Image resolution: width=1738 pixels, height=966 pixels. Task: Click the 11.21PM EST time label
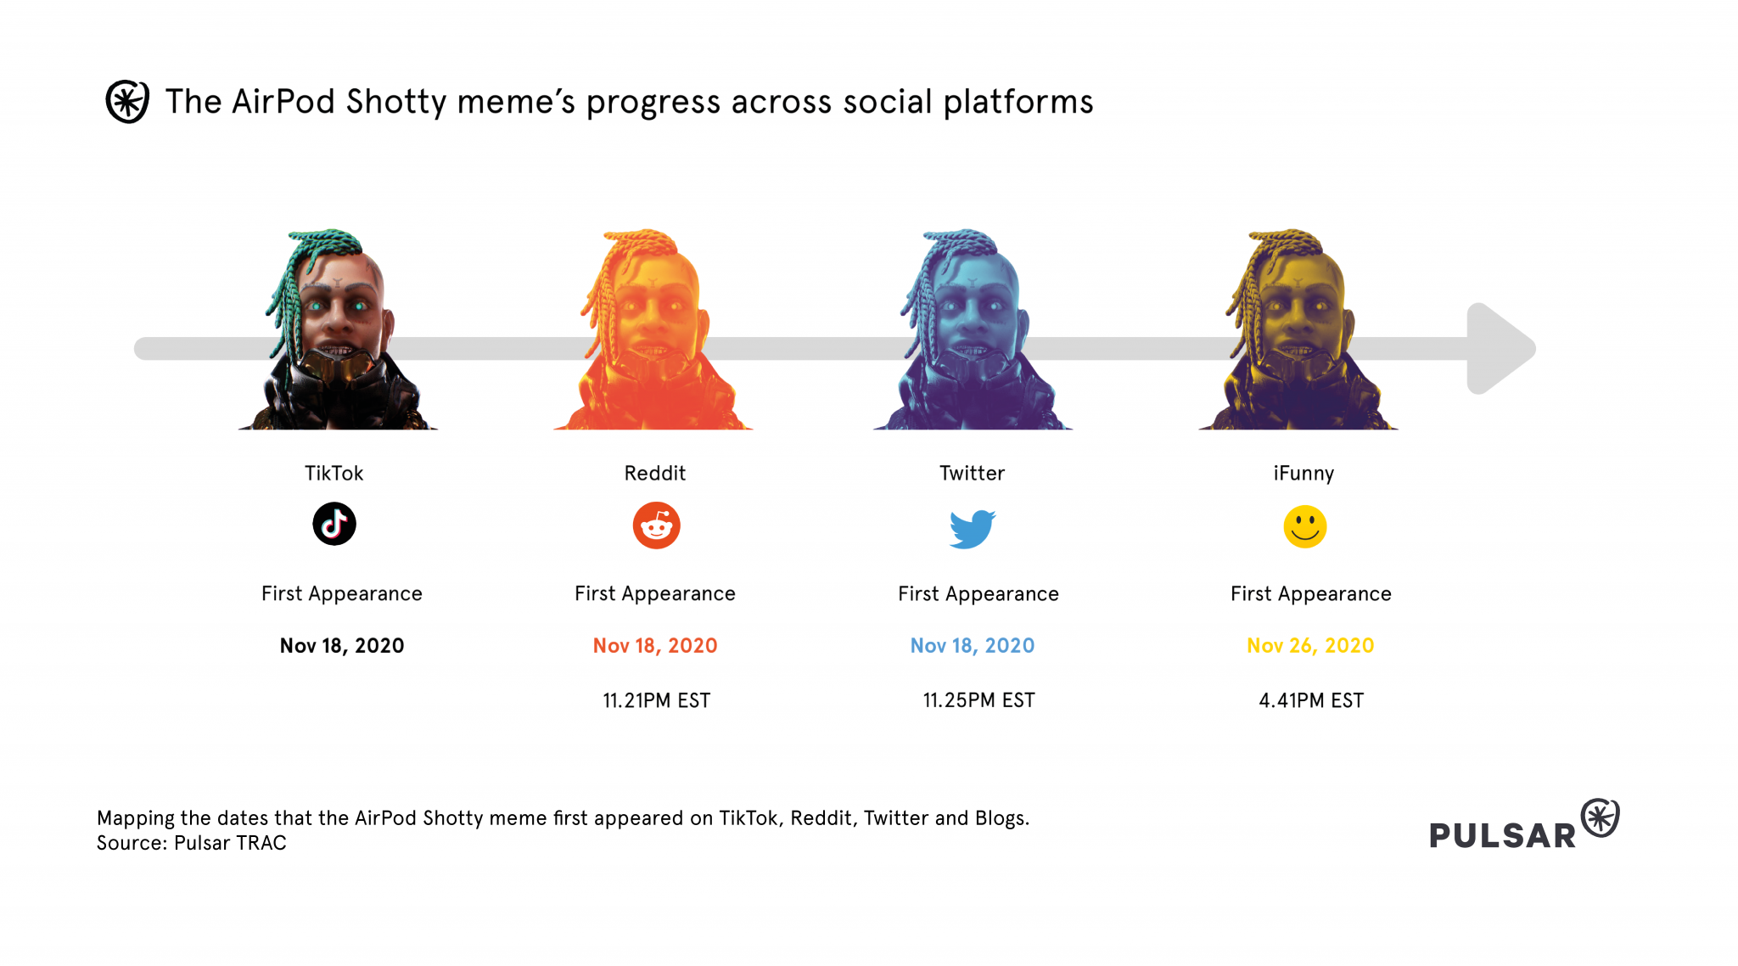pyautogui.click(x=657, y=700)
